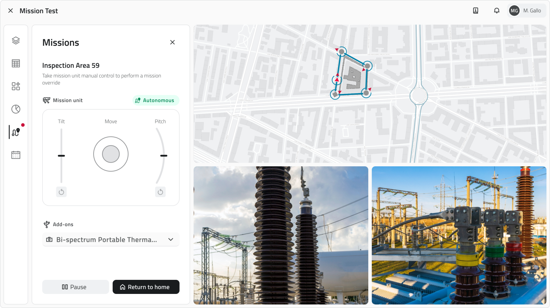Open the M. Gallo user profile menu
This screenshot has width=550, height=308.
coord(526,11)
